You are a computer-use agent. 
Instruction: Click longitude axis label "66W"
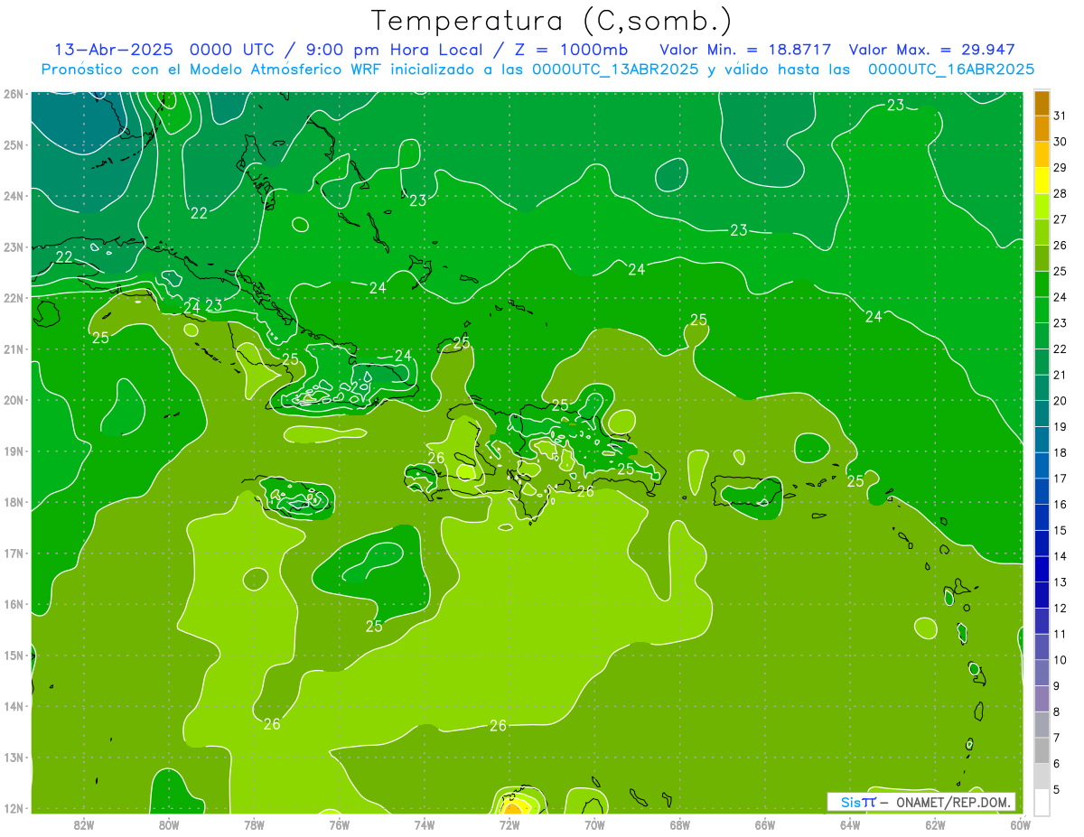point(765,824)
